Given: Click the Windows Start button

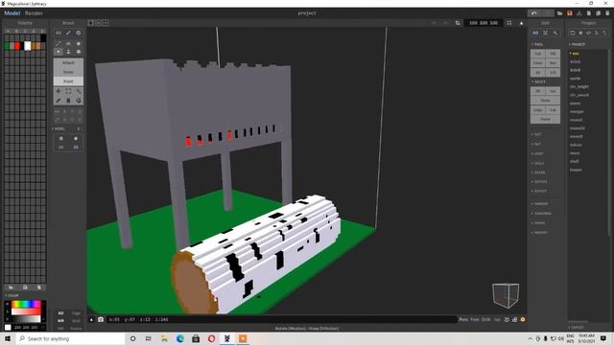Looking at the screenshot, I should (8, 338).
